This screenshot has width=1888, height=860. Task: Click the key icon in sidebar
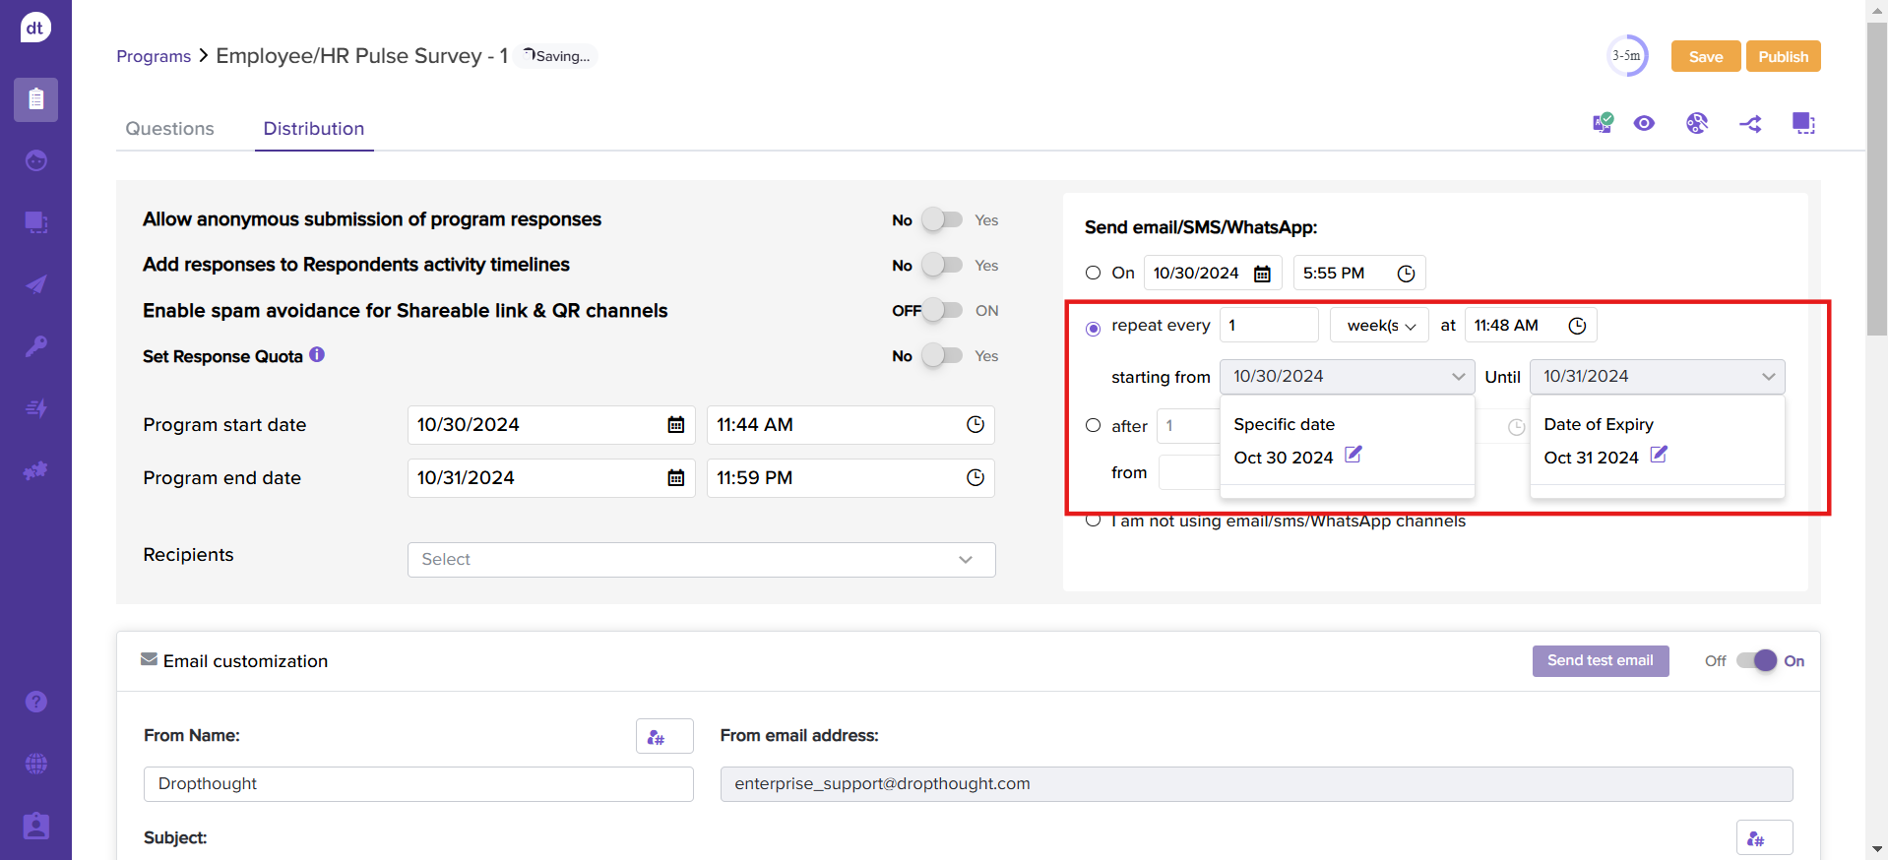35,346
